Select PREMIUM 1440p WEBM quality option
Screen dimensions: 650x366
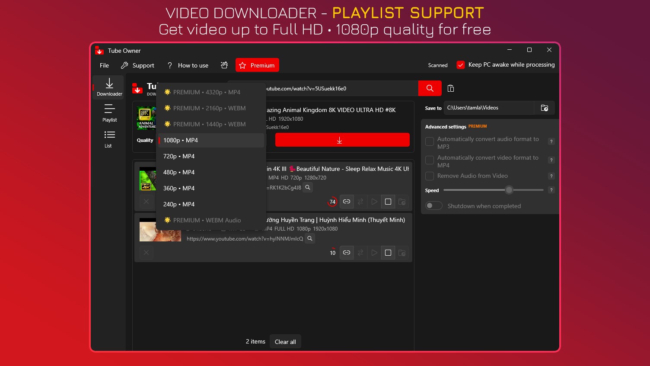211,124
